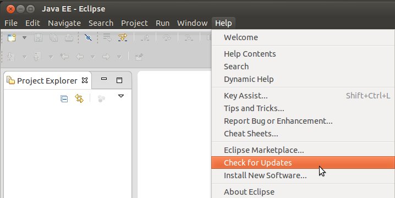Choose Key Assist... menu entry
This screenshot has height=198, width=395.
pos(303,96)
